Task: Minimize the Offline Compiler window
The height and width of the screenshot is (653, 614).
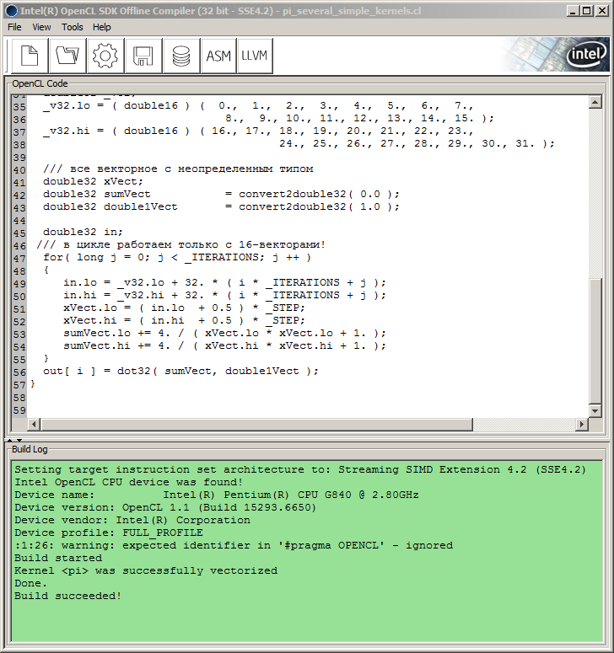Action: click(573, 11)
